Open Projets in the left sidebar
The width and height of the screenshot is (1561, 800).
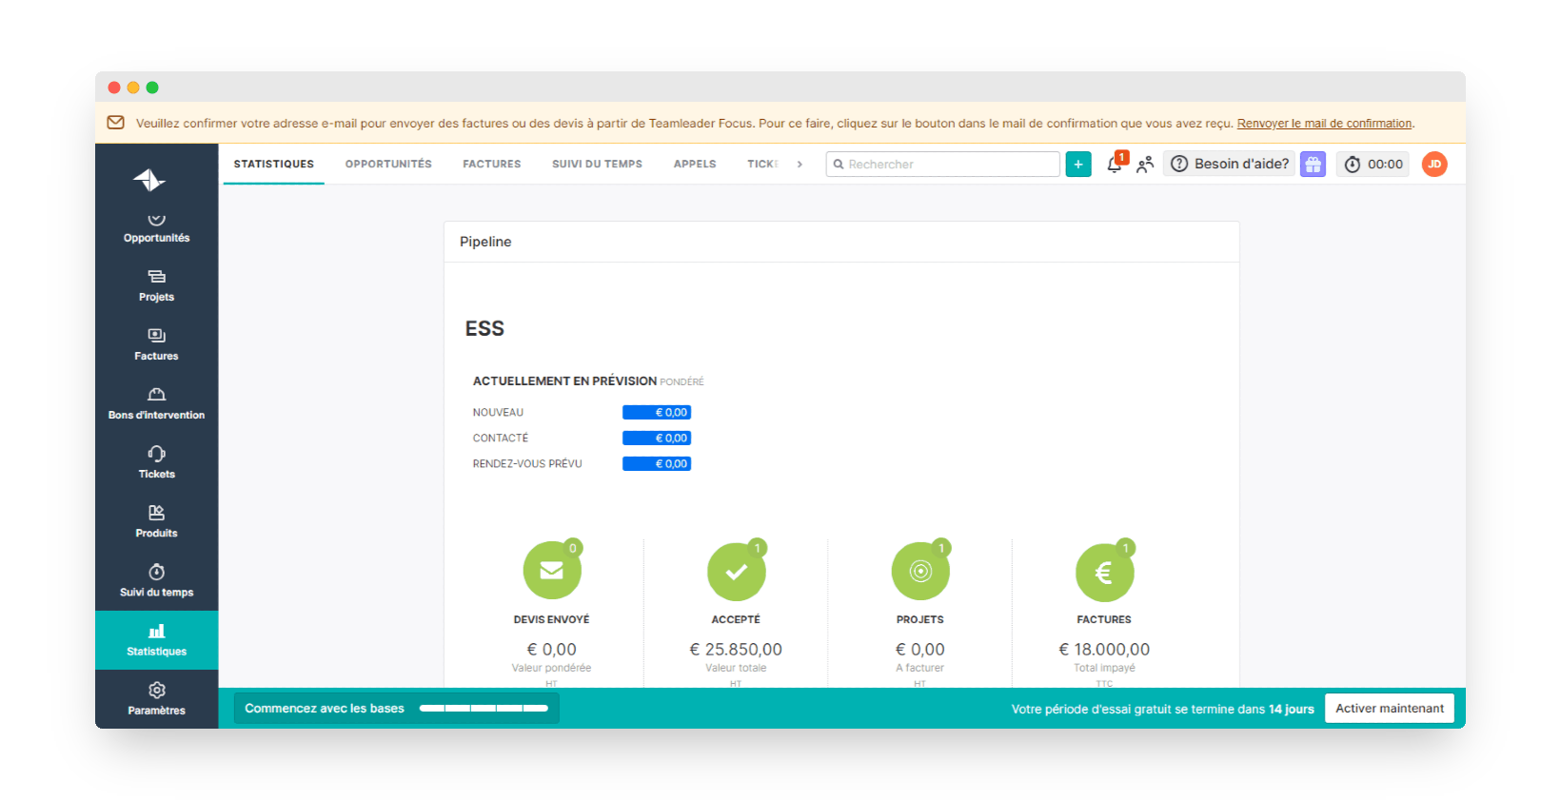coord(156,285)
